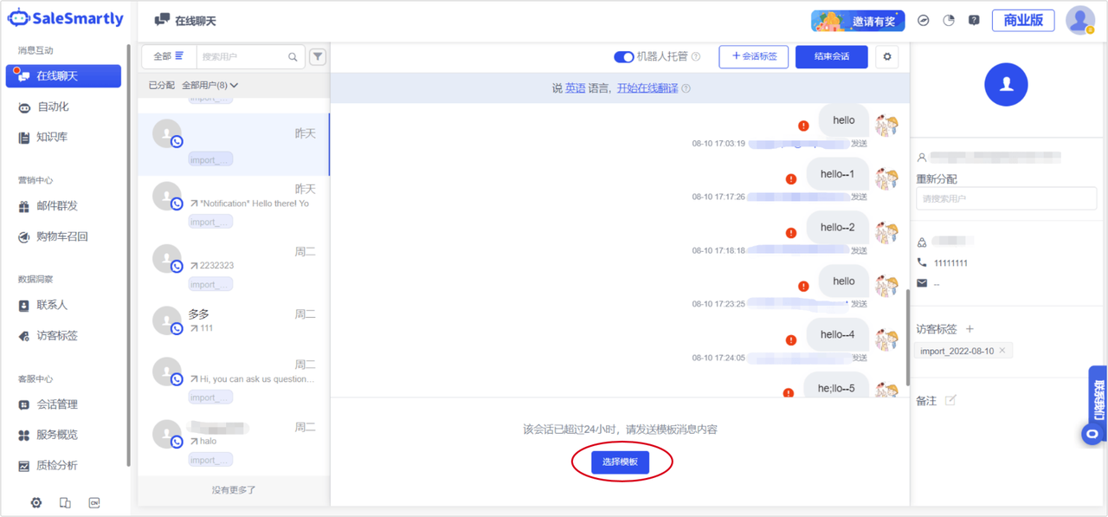Screen dimensions: 1108x517
Task: Click the 结束会话 button
Action: coord(831,57)
